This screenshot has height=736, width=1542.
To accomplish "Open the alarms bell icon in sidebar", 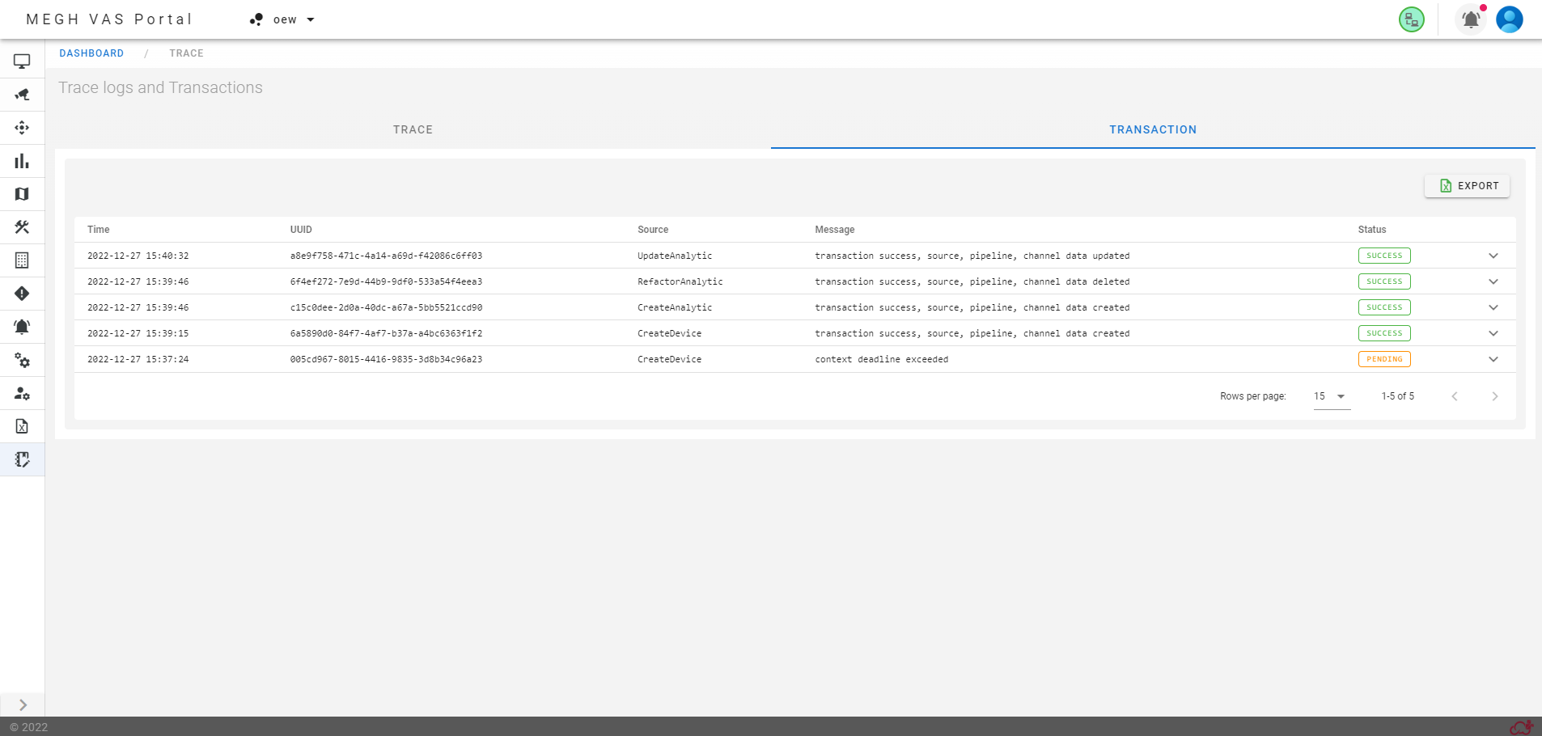I will (x=21, y=327).
